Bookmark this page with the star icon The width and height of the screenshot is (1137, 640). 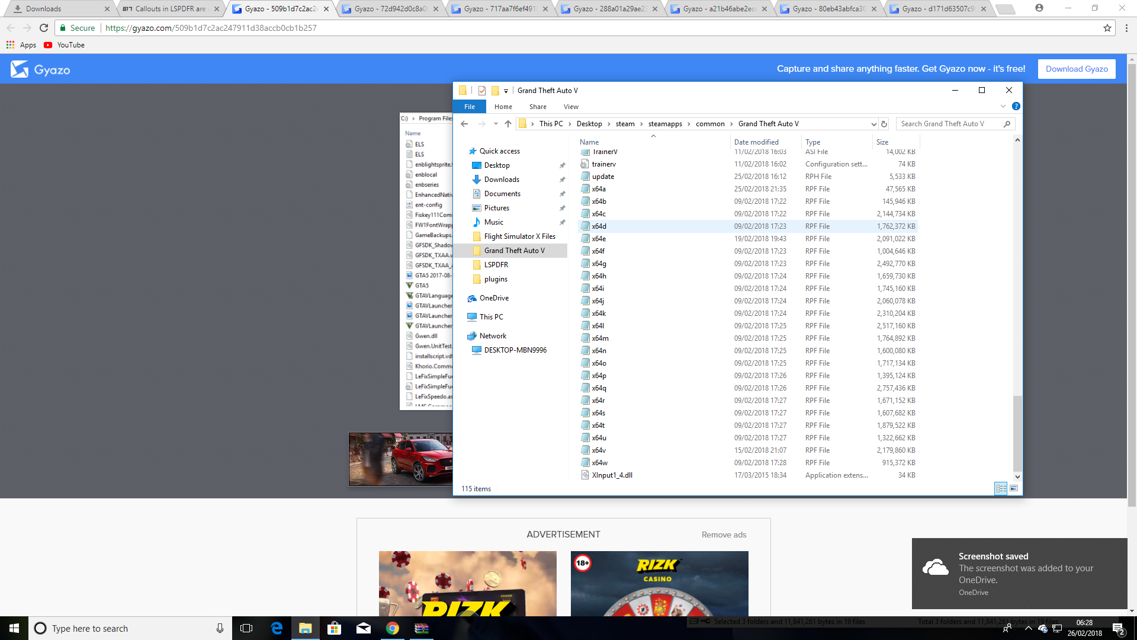tap(1107, 28)
